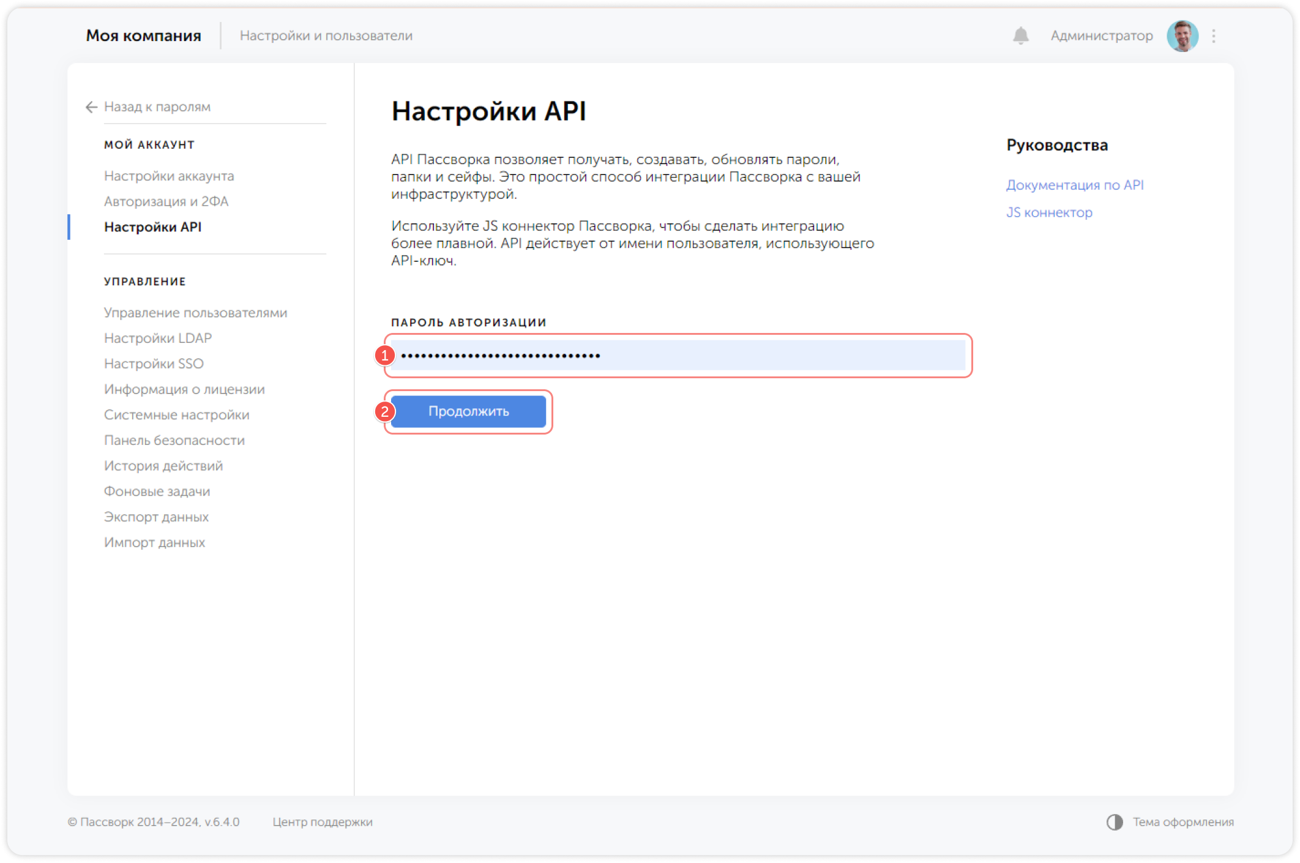Open 'Панель безопасности' section

[x=174, y=440]
